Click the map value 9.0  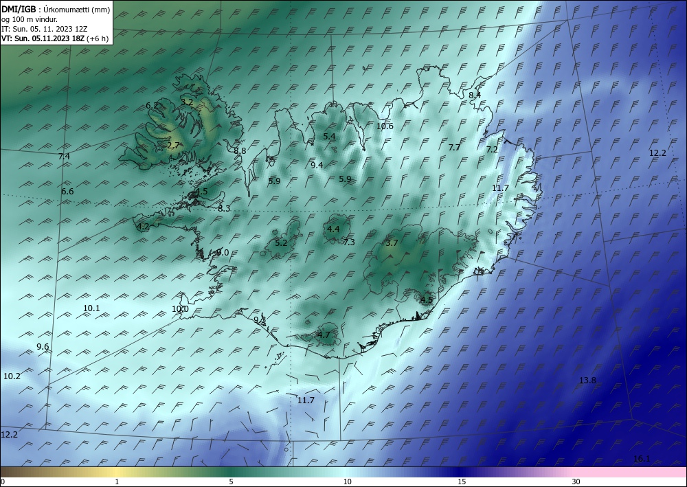(223, 252)
